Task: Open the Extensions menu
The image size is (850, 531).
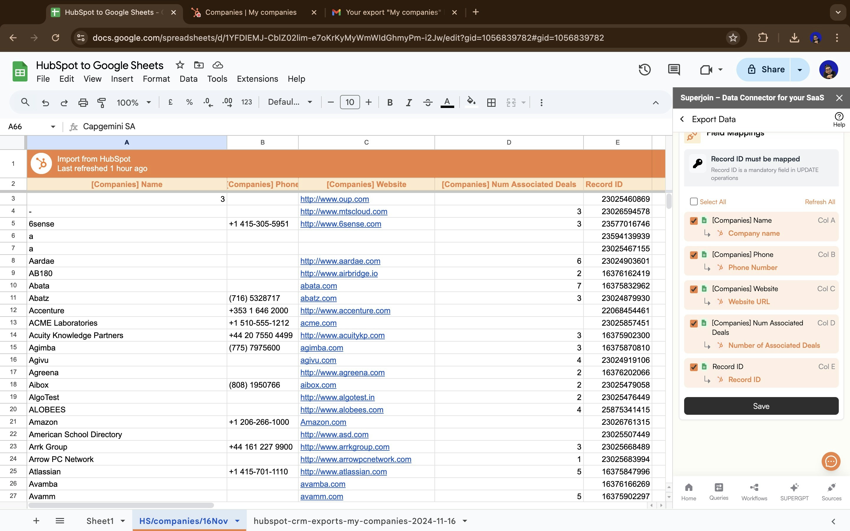Action: point(257,79)
